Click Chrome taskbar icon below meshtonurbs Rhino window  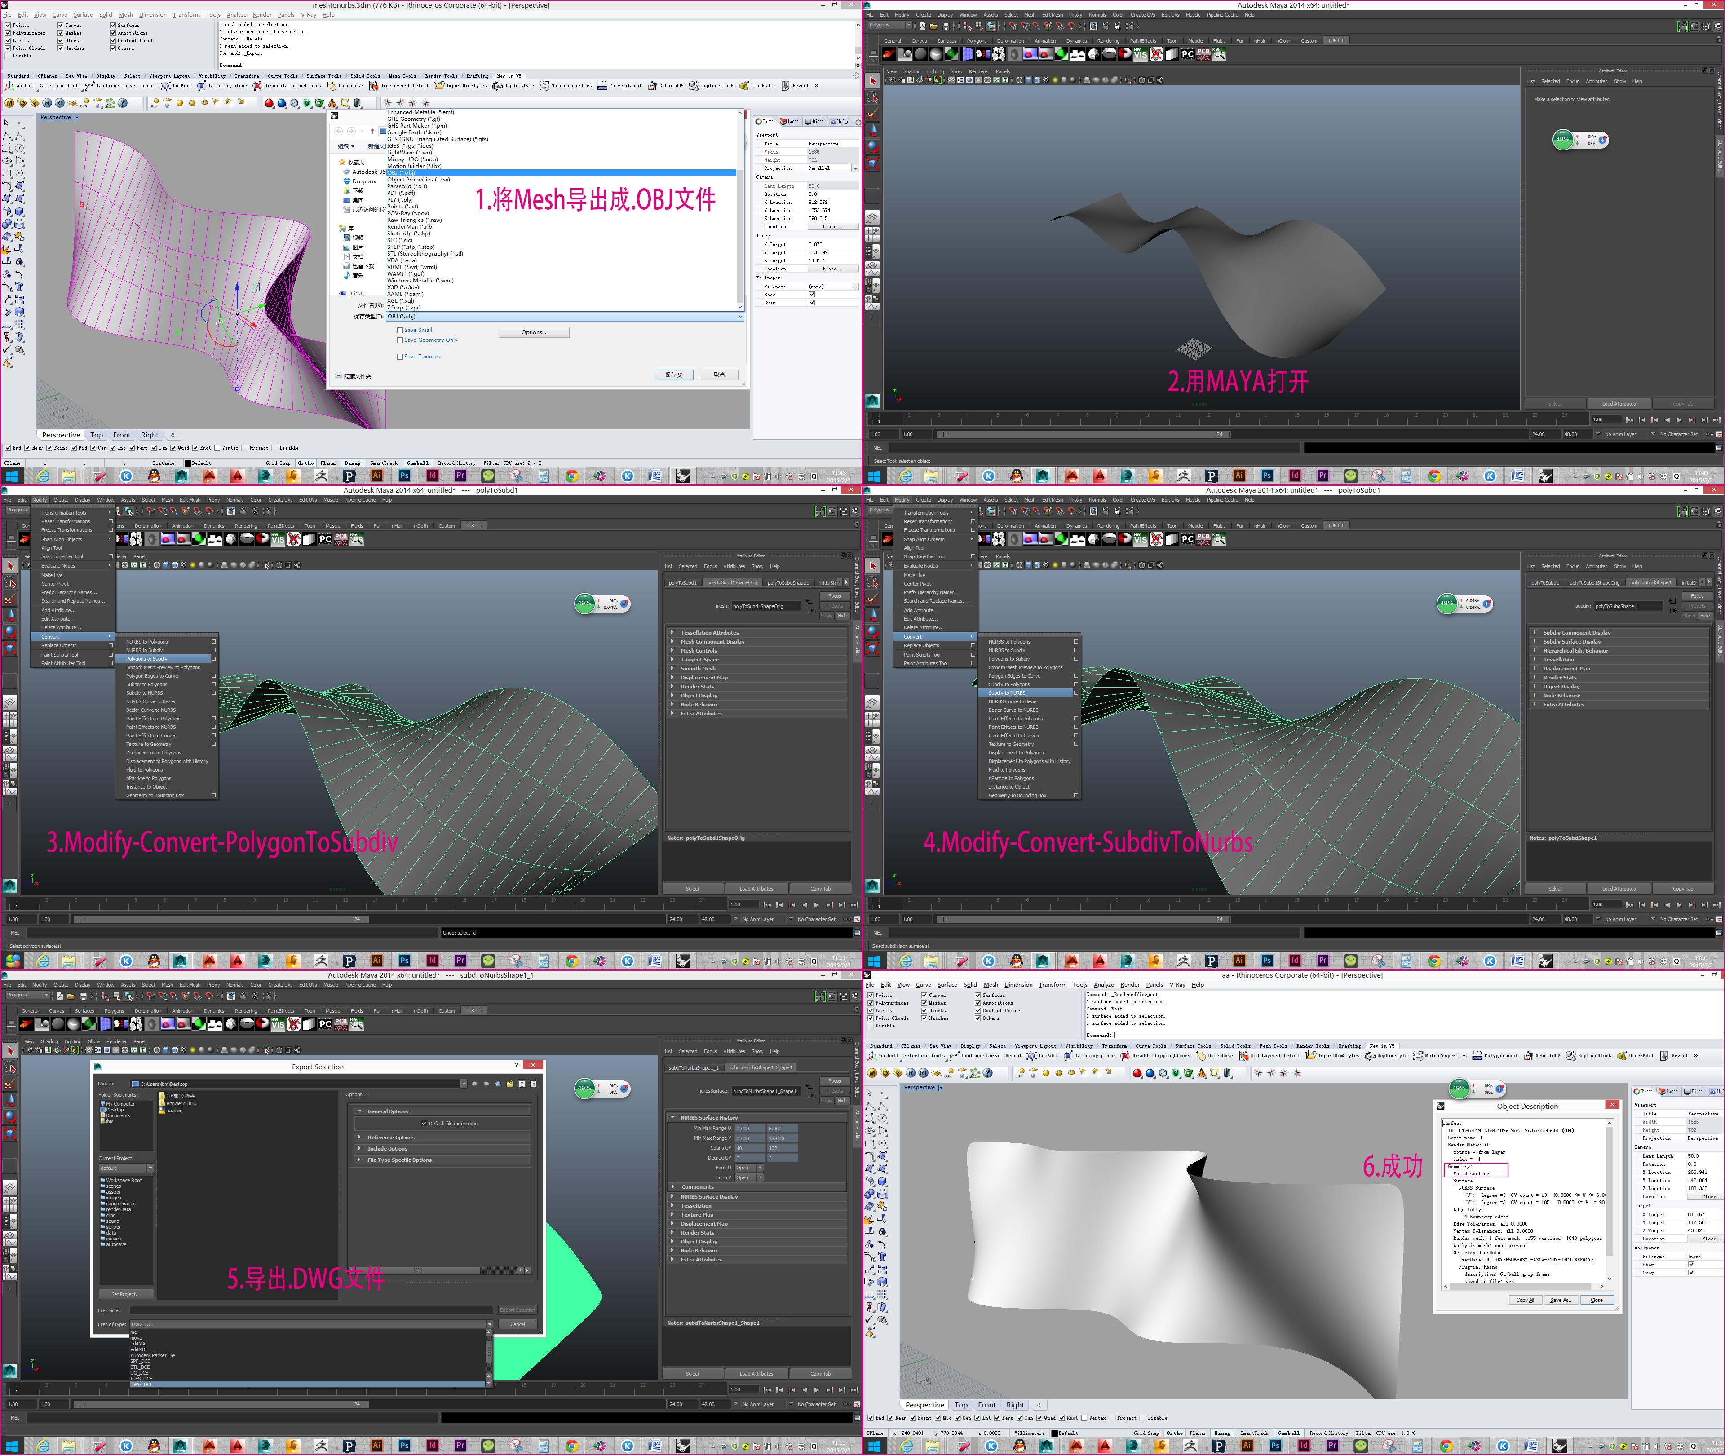(x=572, y=476)
